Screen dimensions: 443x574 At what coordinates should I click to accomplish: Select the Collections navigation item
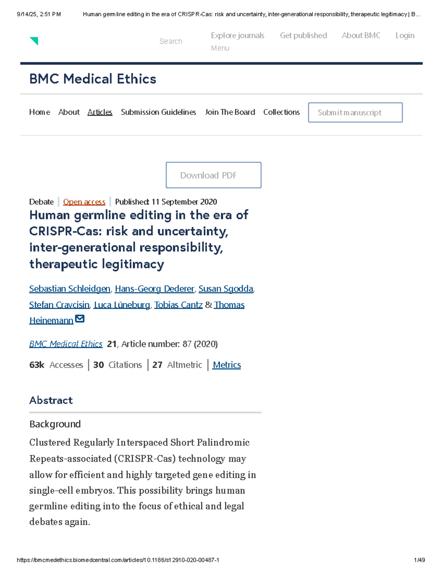[281, 112]
